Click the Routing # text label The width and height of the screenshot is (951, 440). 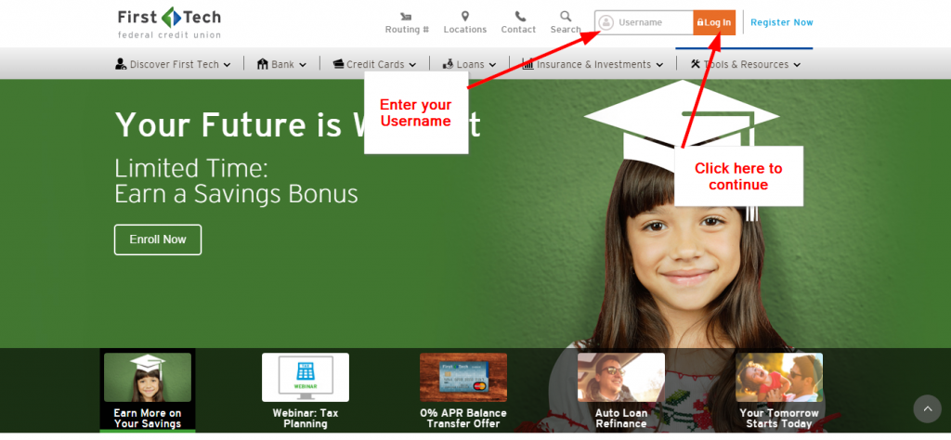(407, 29)
